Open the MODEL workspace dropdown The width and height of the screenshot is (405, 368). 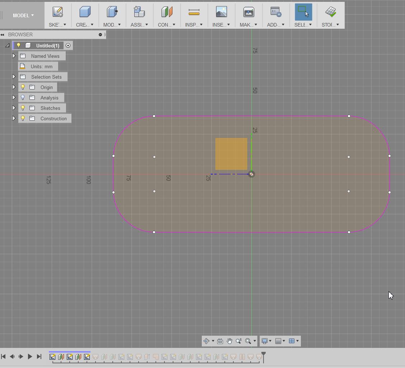click(x=23, y=15)
